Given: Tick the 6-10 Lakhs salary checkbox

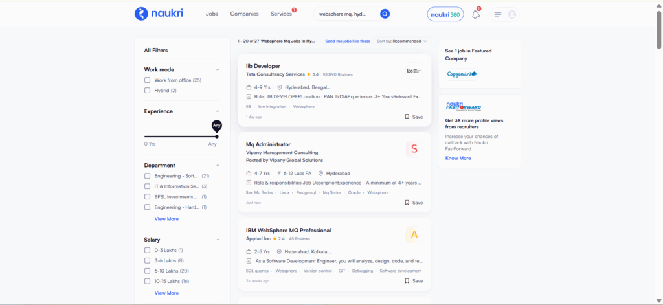Looking at the screenshot, I should click(148, 271).
